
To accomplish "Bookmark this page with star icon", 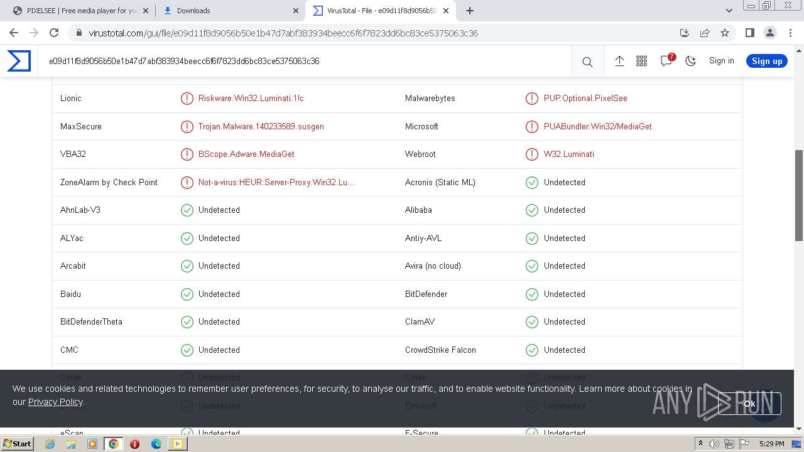I will pos(725,33).
